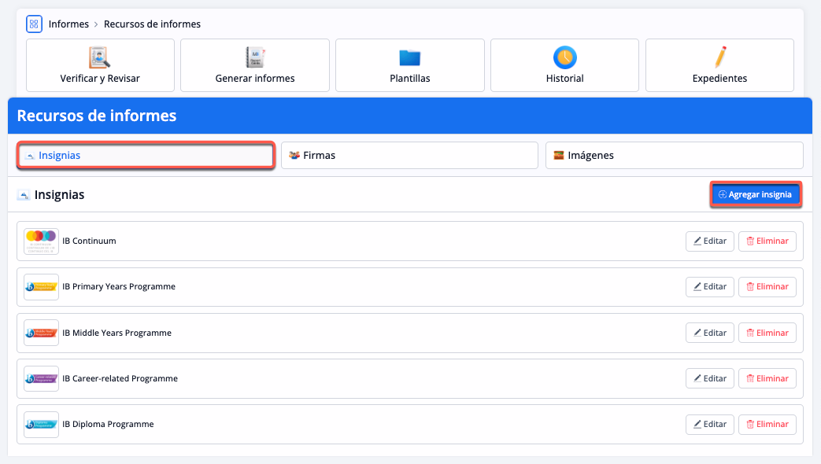Click the grid icon beside Informes breadcrumb
821x464 pixels.
(34, 24)
